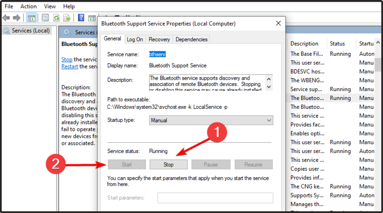Select the 'Supports Sy...' service row
Viewport: 383px width, 213px height.
[331, 195]
